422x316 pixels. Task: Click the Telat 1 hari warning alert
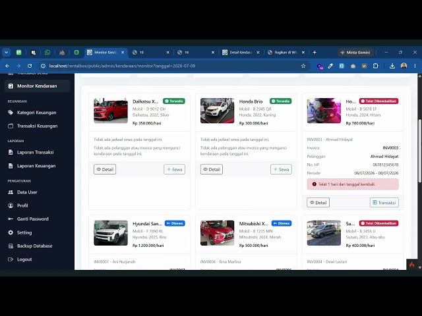tap(353, 184)
